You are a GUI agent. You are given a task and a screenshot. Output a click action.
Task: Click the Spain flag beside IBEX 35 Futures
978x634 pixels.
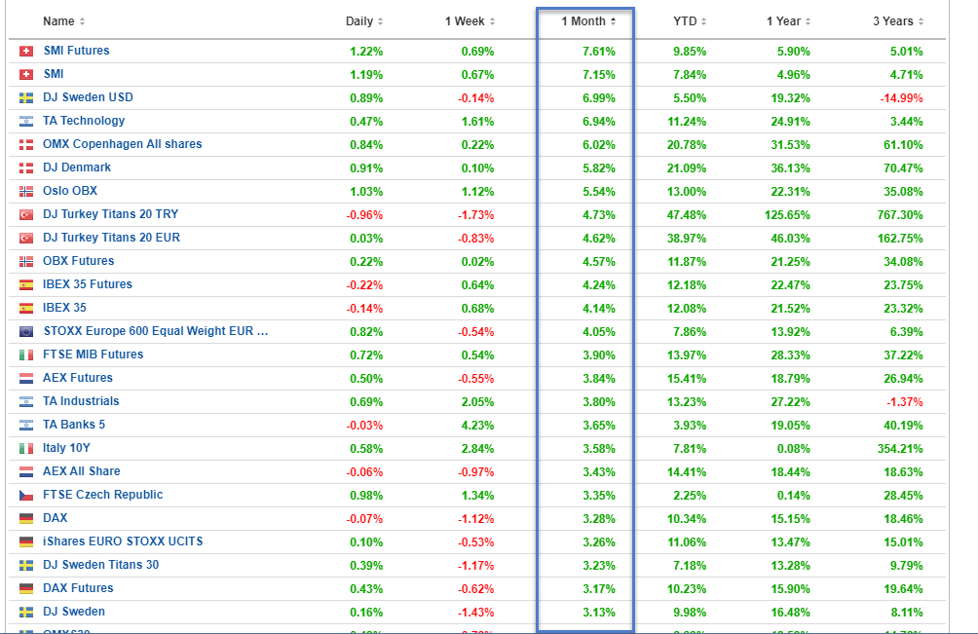tap(26, 285)
